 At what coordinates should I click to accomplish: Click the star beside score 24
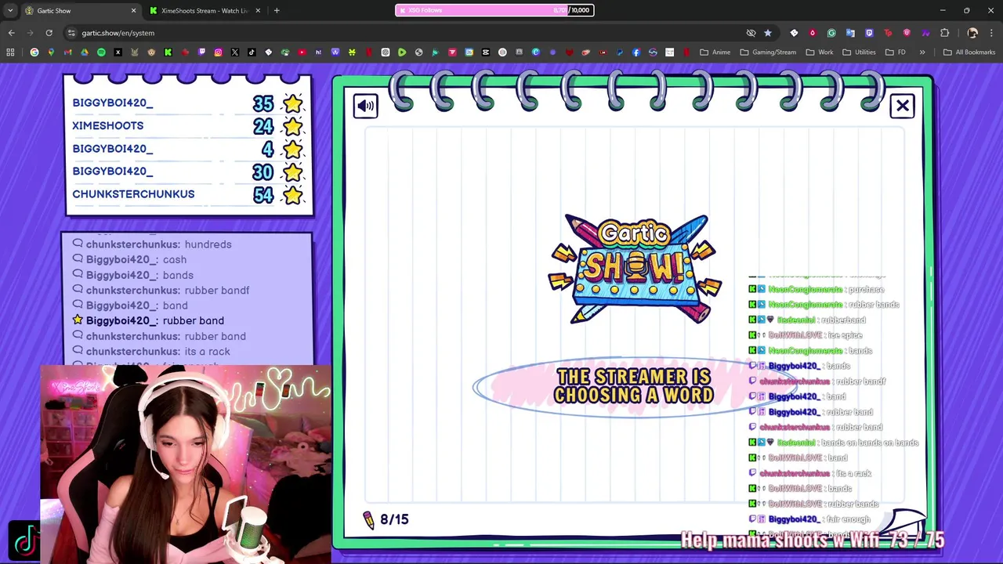293,125
